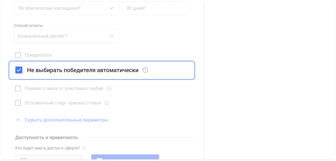336x161 pixels.
Task: Open the 'По оригиналам накладных?' dropdown
Action: 66,8
